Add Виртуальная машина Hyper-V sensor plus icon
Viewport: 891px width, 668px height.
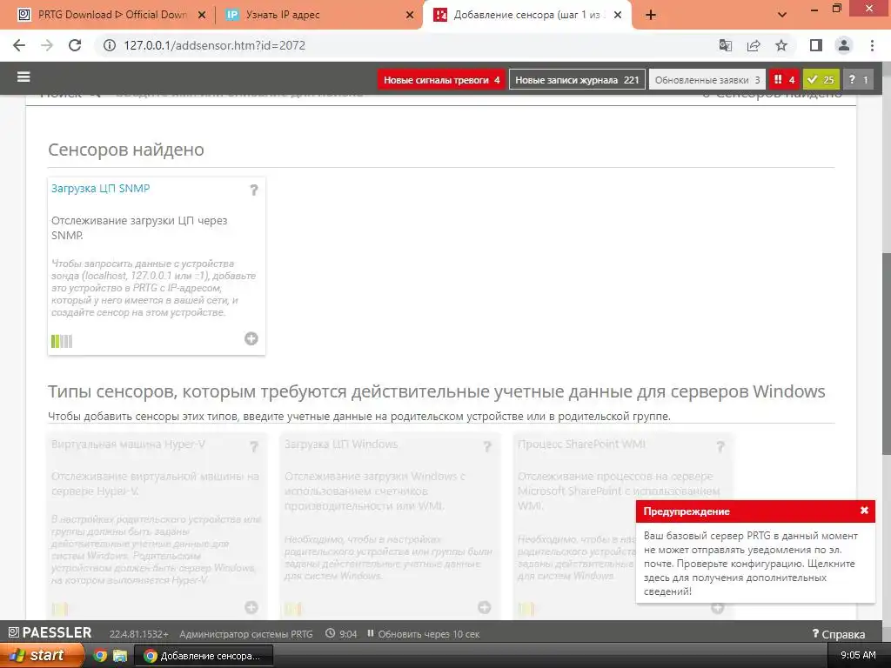[251, 607]
